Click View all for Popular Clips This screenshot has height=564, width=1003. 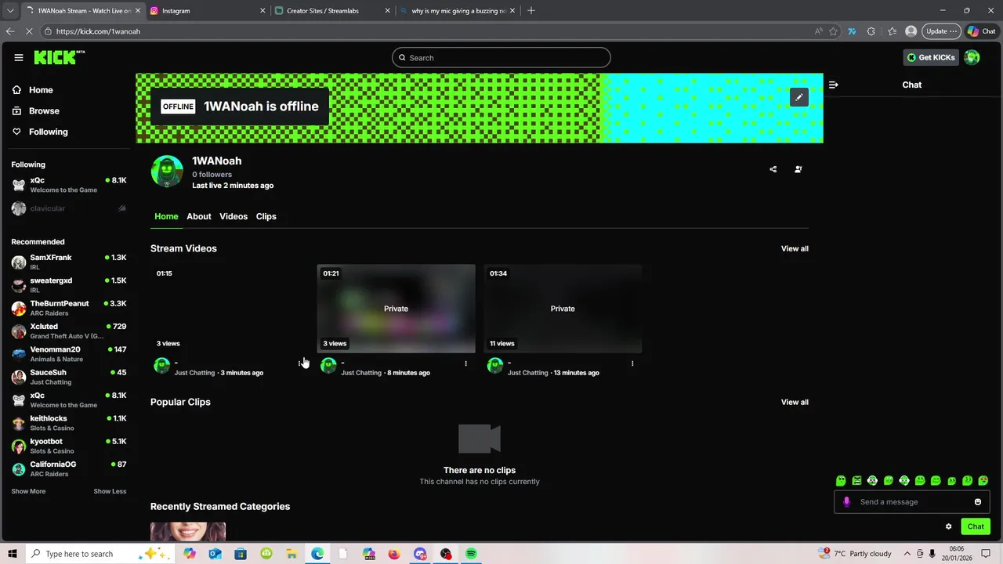click(795, 402)
